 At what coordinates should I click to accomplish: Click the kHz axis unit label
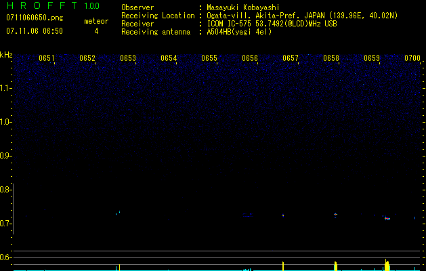coord(6,55)
